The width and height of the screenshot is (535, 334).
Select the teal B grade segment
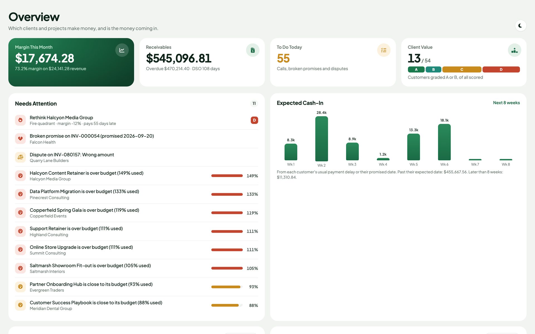433,70
